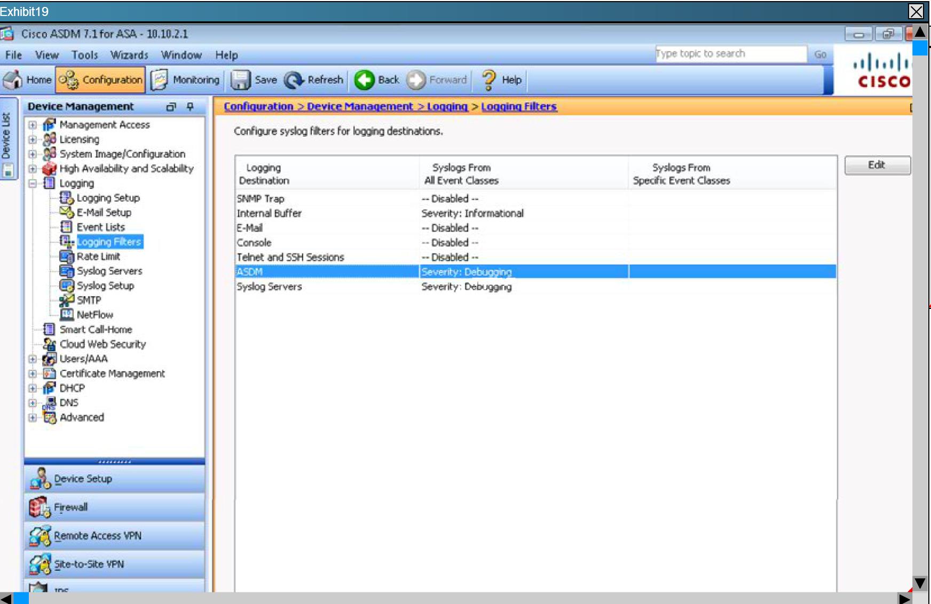Open the Tools menu
This screenshot has width=931, height=604.
point(85,55)
